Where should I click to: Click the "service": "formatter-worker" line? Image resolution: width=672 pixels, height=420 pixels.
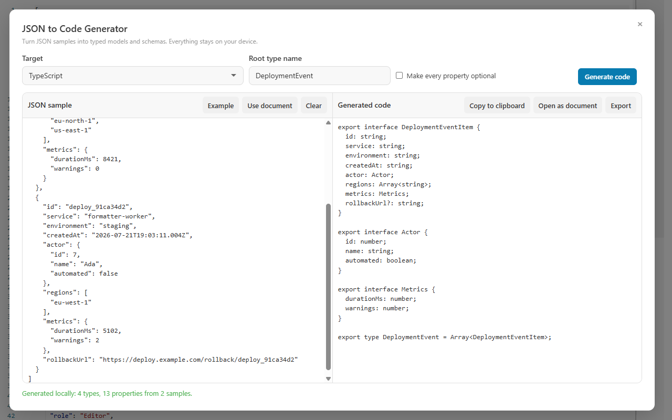pyautogui.click(x=99, y=216)
